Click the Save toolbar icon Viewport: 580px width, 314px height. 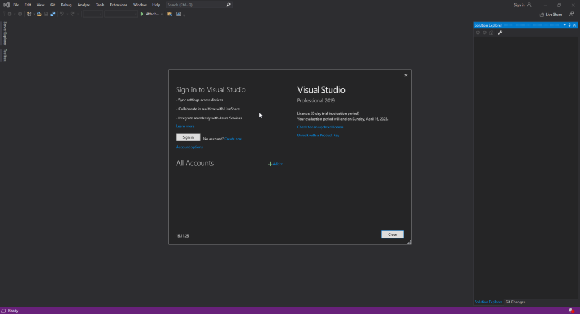pyautogui.click(x=46, y=14)
